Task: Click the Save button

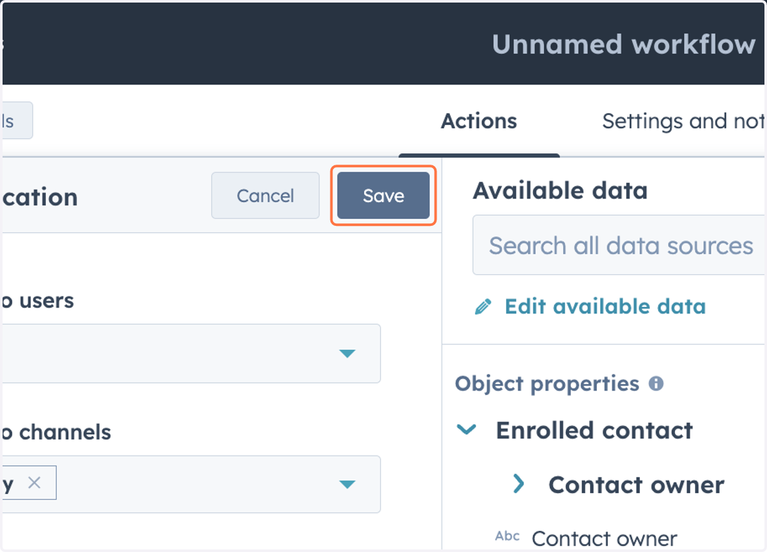Action: point(383,195)
